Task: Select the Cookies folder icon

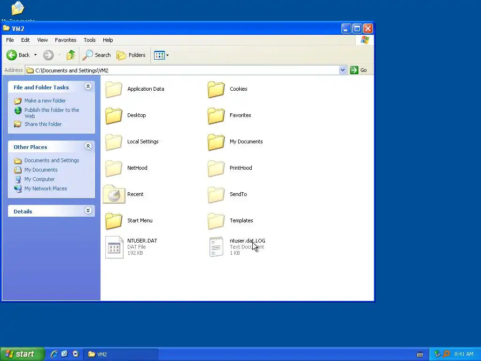Action: tap(216, 89)
